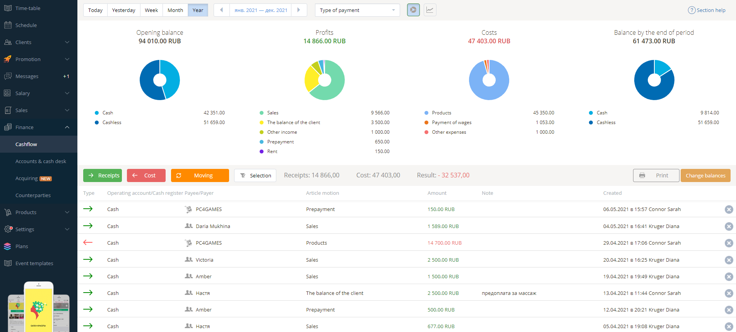
Task: Click the Sales receipt icon
Action: tap(8, 110)
